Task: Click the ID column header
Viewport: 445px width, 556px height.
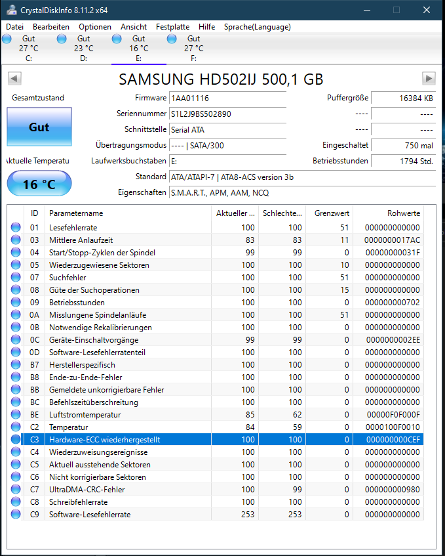Action: [34, 213]
